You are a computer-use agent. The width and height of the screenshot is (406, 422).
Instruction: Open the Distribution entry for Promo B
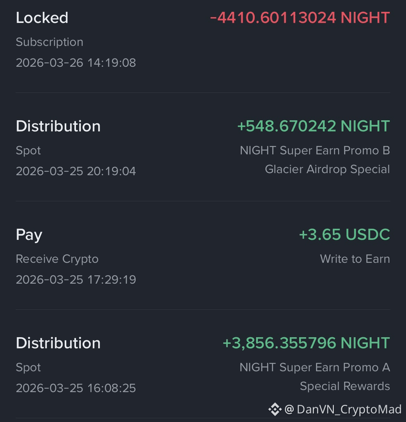[x=203, y=147]
